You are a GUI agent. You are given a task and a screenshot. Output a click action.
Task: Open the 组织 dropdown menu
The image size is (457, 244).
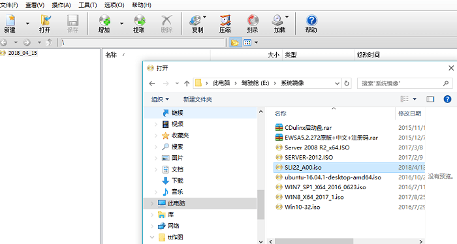pyautogui.click(x=160, y=99)
